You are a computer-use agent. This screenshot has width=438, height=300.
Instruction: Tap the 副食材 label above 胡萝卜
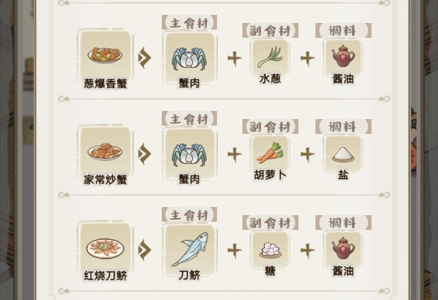click(270, 126)
